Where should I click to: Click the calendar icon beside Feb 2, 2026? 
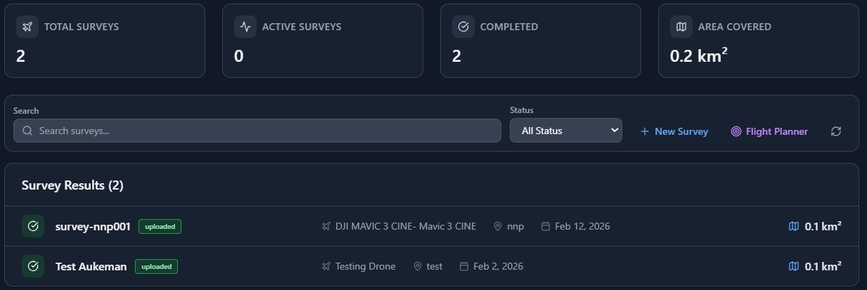[x=464, y=266]
